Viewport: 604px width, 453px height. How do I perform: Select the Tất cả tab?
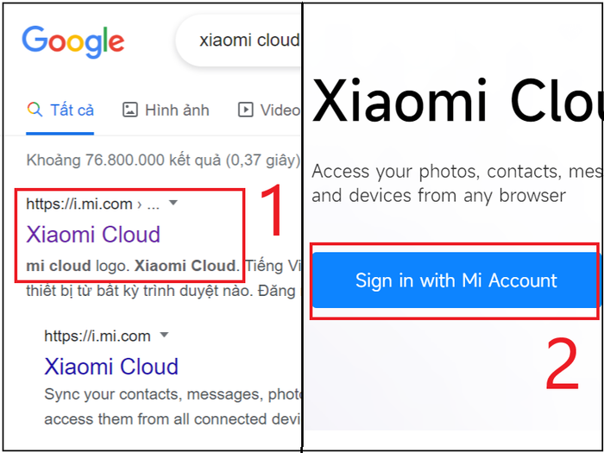[x=60, y=110]
